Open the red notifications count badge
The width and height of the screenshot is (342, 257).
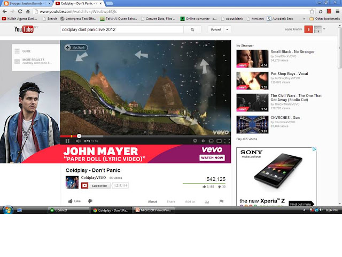pos(308,29)
